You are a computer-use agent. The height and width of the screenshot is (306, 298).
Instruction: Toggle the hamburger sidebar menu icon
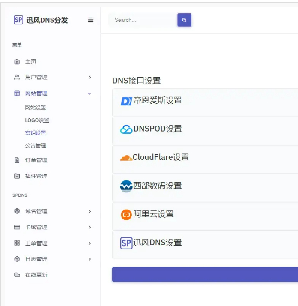[91, 20]
